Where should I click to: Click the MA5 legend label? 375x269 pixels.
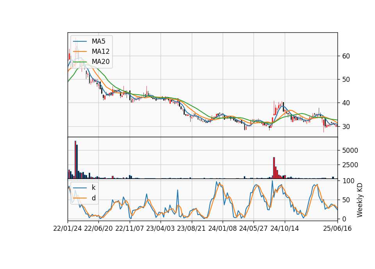pyautogui.click(x=98, y=41)
